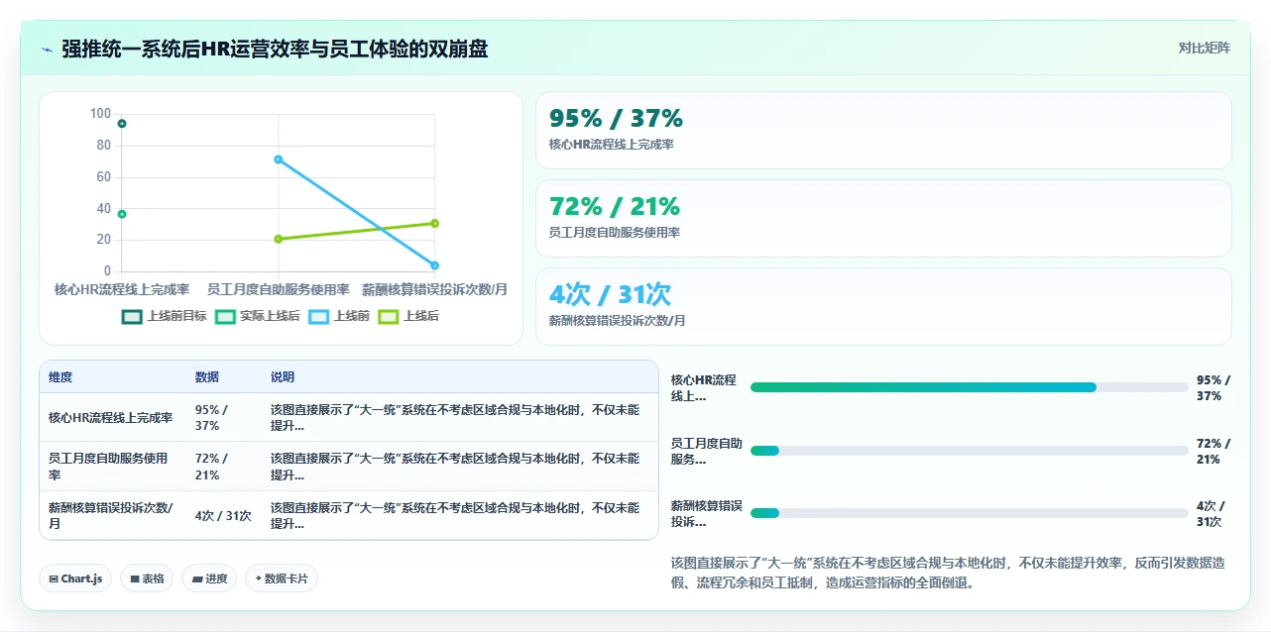Click the dashboard title text
1271x632 pixels.
click(x=275, y=49)
